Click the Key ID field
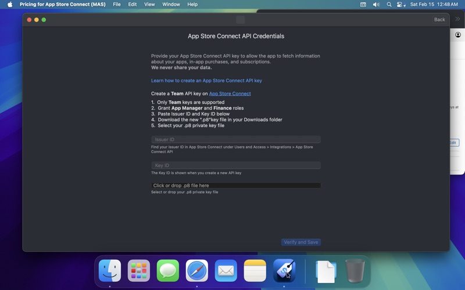465x290 pixels. click(236, 165)
